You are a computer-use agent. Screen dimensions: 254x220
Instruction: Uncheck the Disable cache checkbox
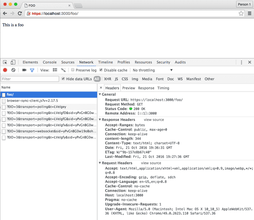101,70
